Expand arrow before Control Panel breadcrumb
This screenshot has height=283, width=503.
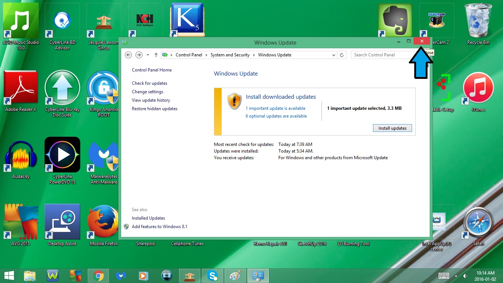click(172, 55)
